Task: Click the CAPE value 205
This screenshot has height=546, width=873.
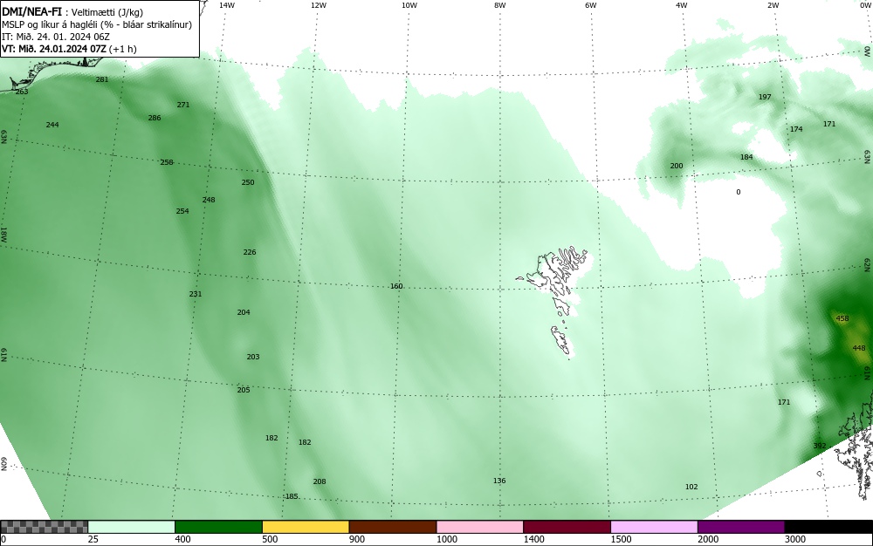Action: click(x=244, y=391)
